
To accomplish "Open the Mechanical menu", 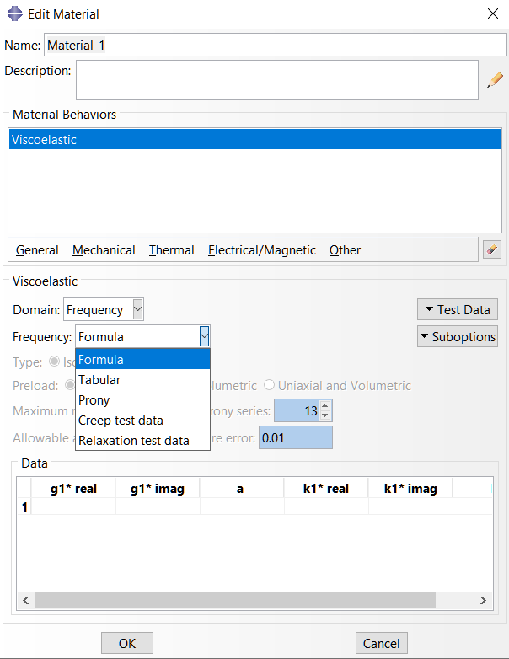I will pos(104,250).
